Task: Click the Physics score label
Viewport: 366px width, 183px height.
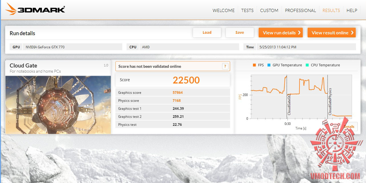Action: point(128,101)
